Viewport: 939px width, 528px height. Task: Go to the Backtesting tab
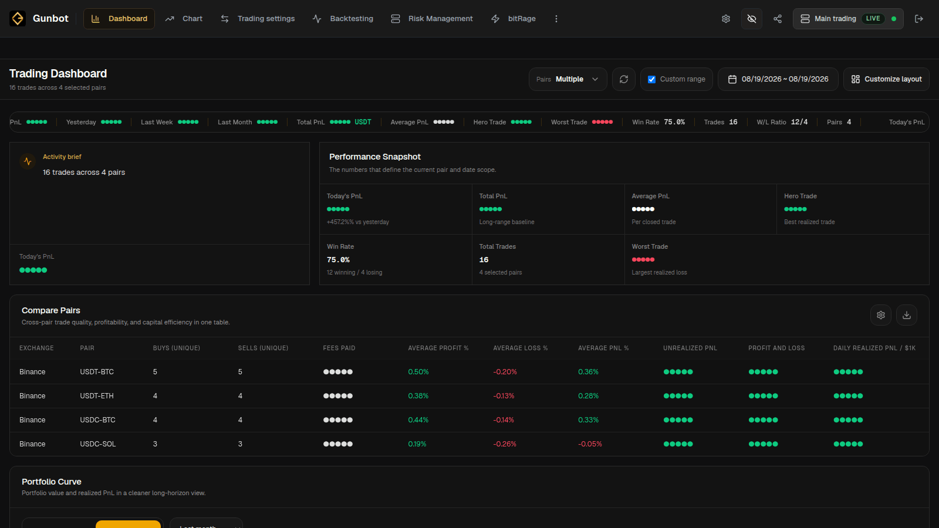pos(343,19)
